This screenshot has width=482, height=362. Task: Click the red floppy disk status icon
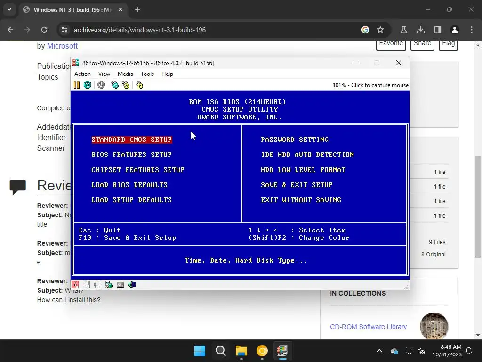click(x=75, y=285)
